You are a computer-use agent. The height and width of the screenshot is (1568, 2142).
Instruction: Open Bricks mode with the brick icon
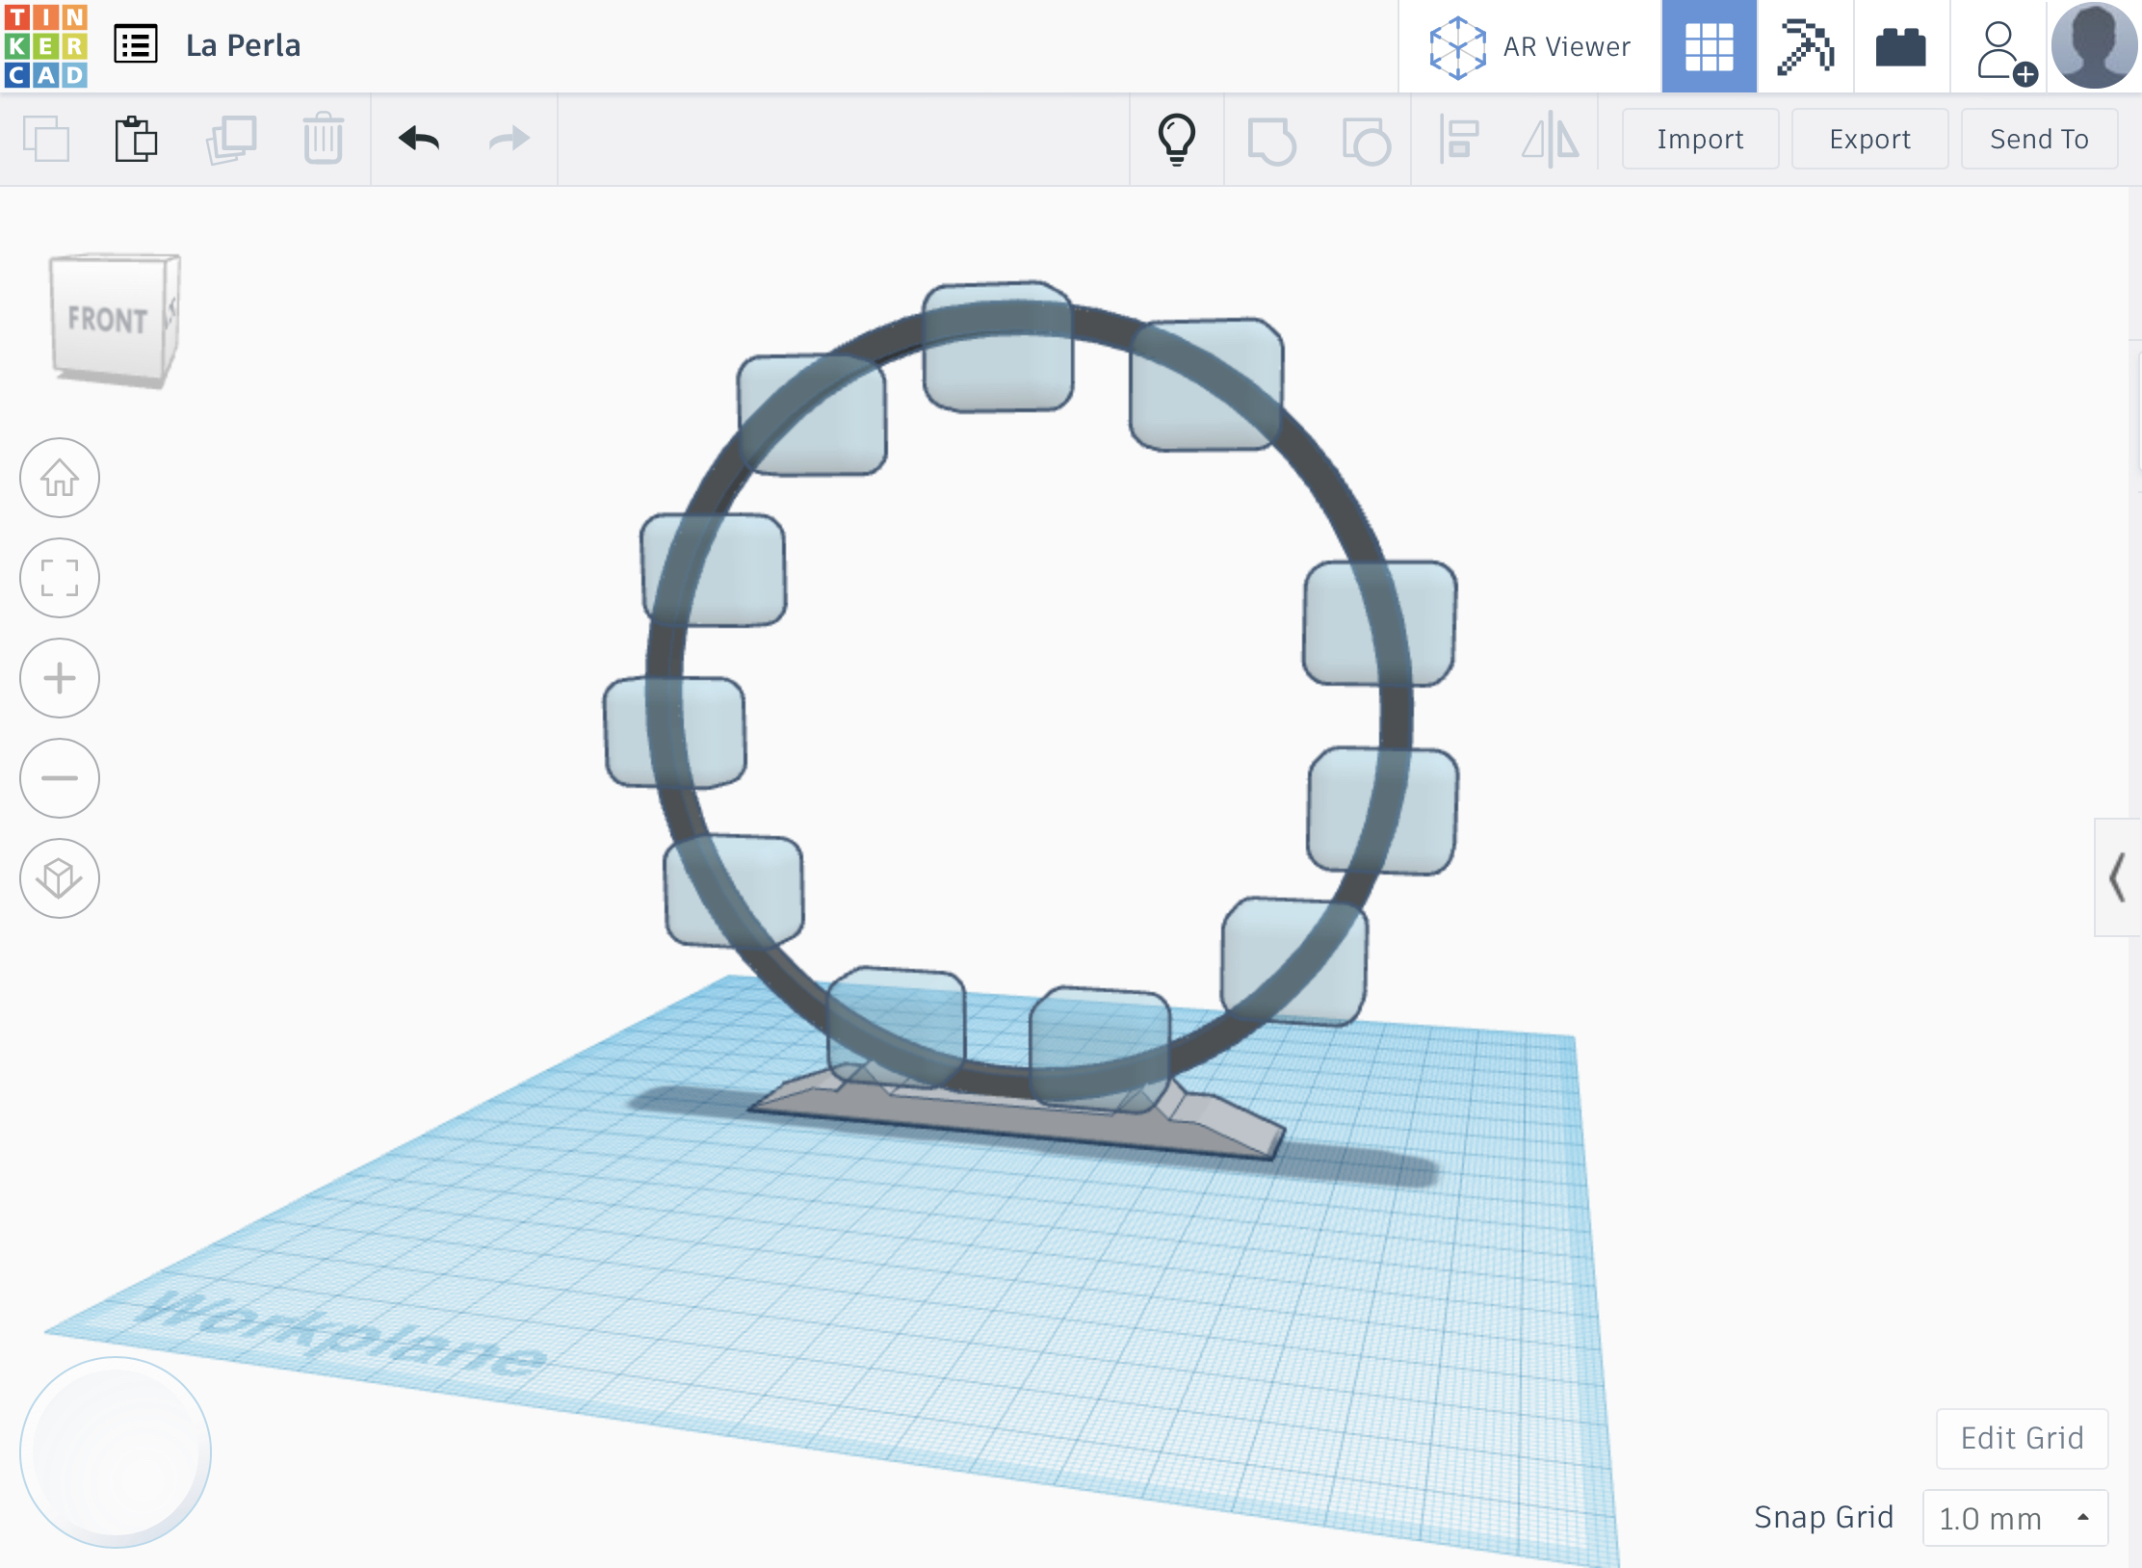1901,46
